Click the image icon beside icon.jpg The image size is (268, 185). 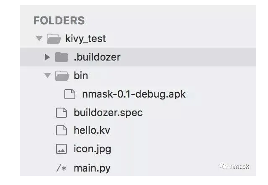click(x=61, y=149)
